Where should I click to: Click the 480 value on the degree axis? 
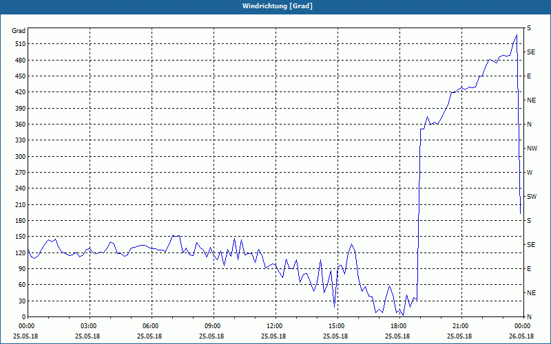pyautogui.click(x=21, y=60)
